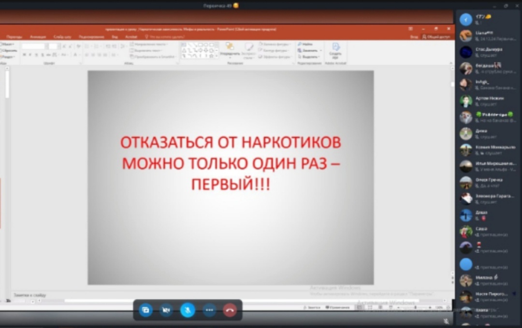
Task: Click the Сбросить reset button
Action: coord(9,50)
